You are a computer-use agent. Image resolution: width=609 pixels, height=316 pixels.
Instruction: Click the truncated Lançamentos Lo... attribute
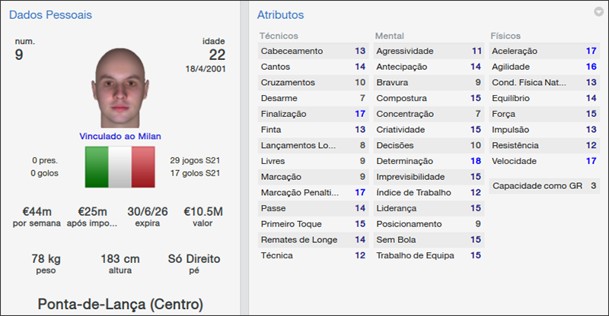coord(313,145)
